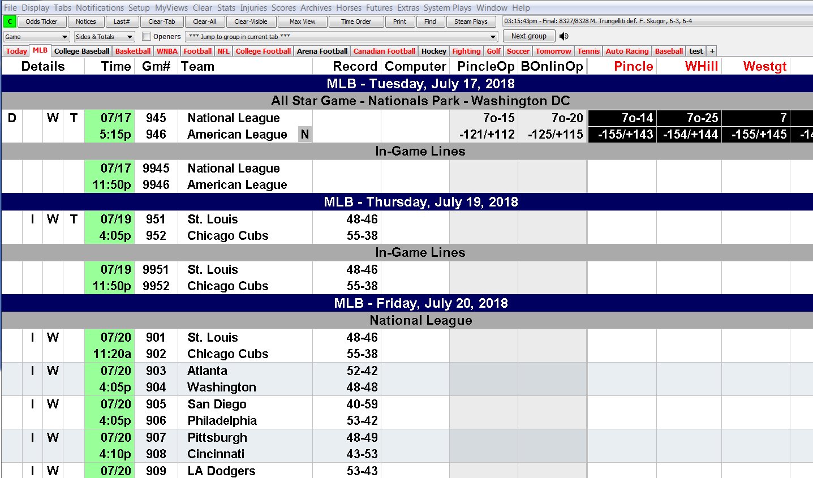Click the green C status indicator icon
The height and width of the screenshot is (478, 813).
[x=8, y=21]
